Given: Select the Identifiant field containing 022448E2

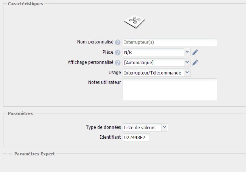Looking at the screenshot, I should click(x=136, y=138).
